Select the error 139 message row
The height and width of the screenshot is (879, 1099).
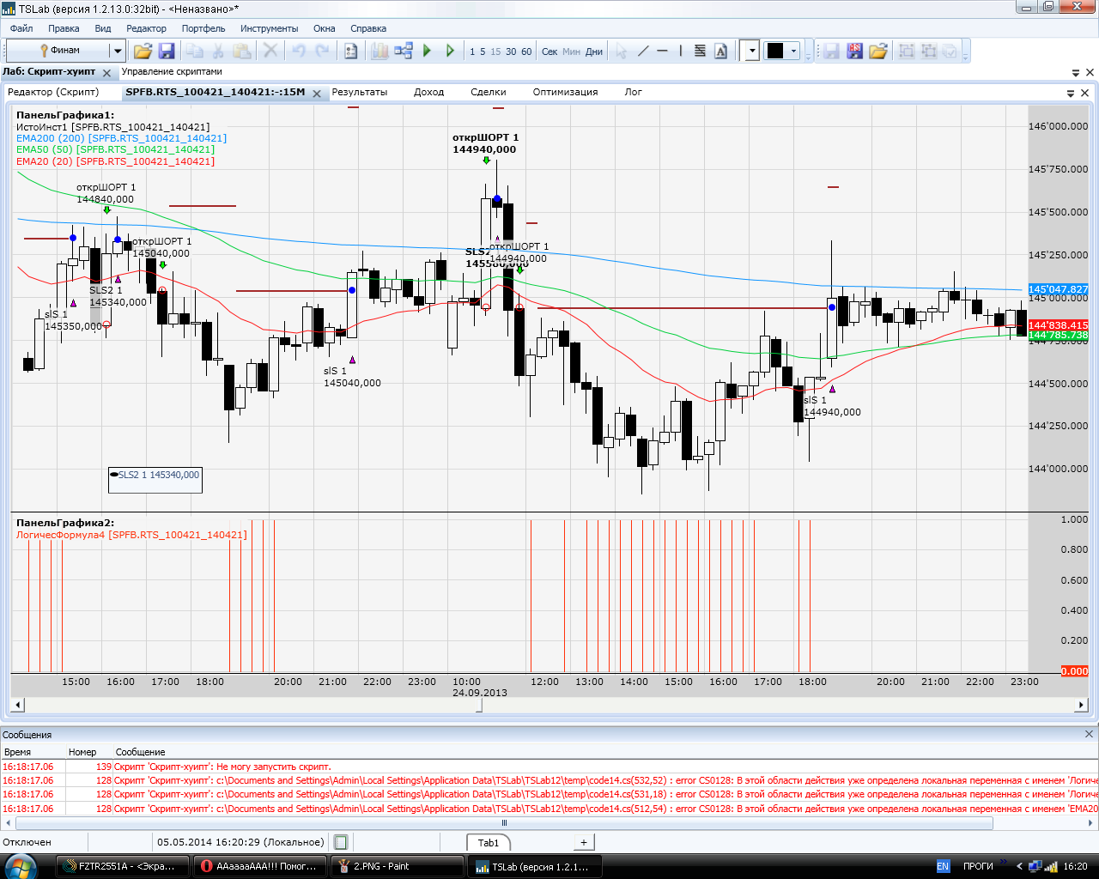[x=549, y=767]
